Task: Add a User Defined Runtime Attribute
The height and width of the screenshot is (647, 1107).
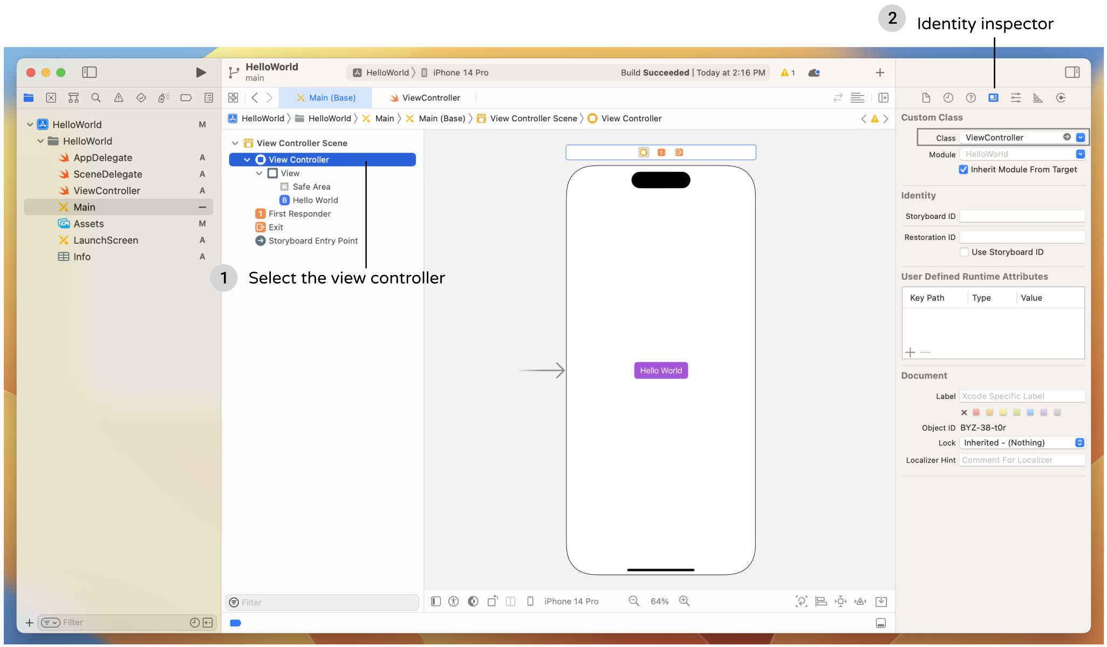Action: 910,352
